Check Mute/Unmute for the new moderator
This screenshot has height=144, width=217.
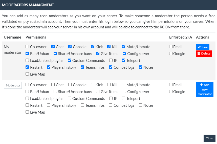point(123,85)
